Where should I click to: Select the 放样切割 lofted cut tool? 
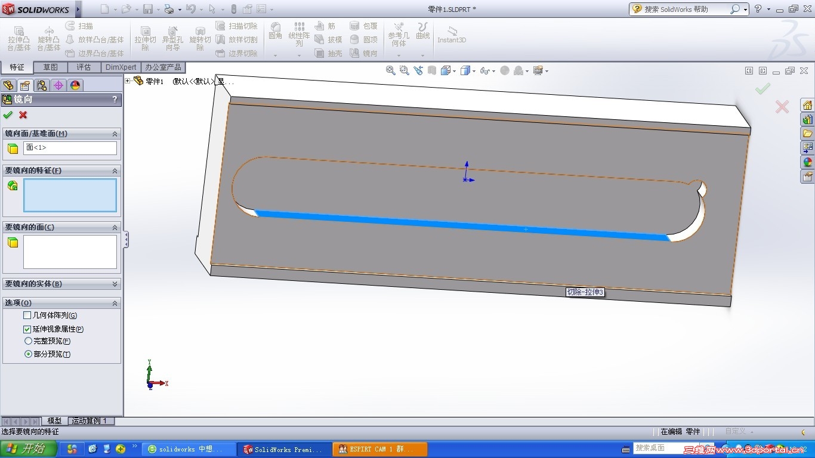point(236,39)
